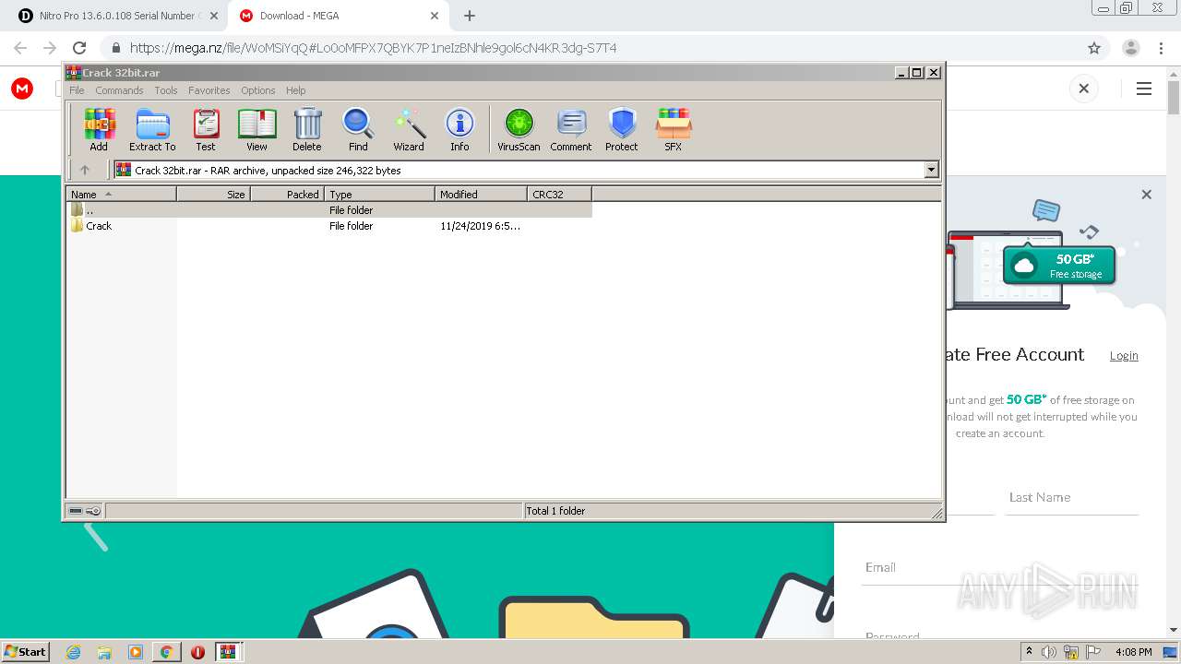Launch the Wizard tool
Viewport: 1181px width, 664px height.
[x=409, y=129]
